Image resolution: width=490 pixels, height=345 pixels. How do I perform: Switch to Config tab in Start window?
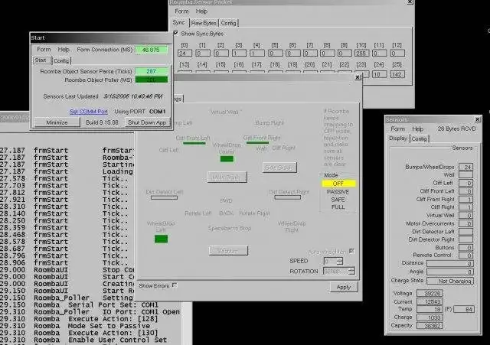pyautogui.click(x=61, y=60)
